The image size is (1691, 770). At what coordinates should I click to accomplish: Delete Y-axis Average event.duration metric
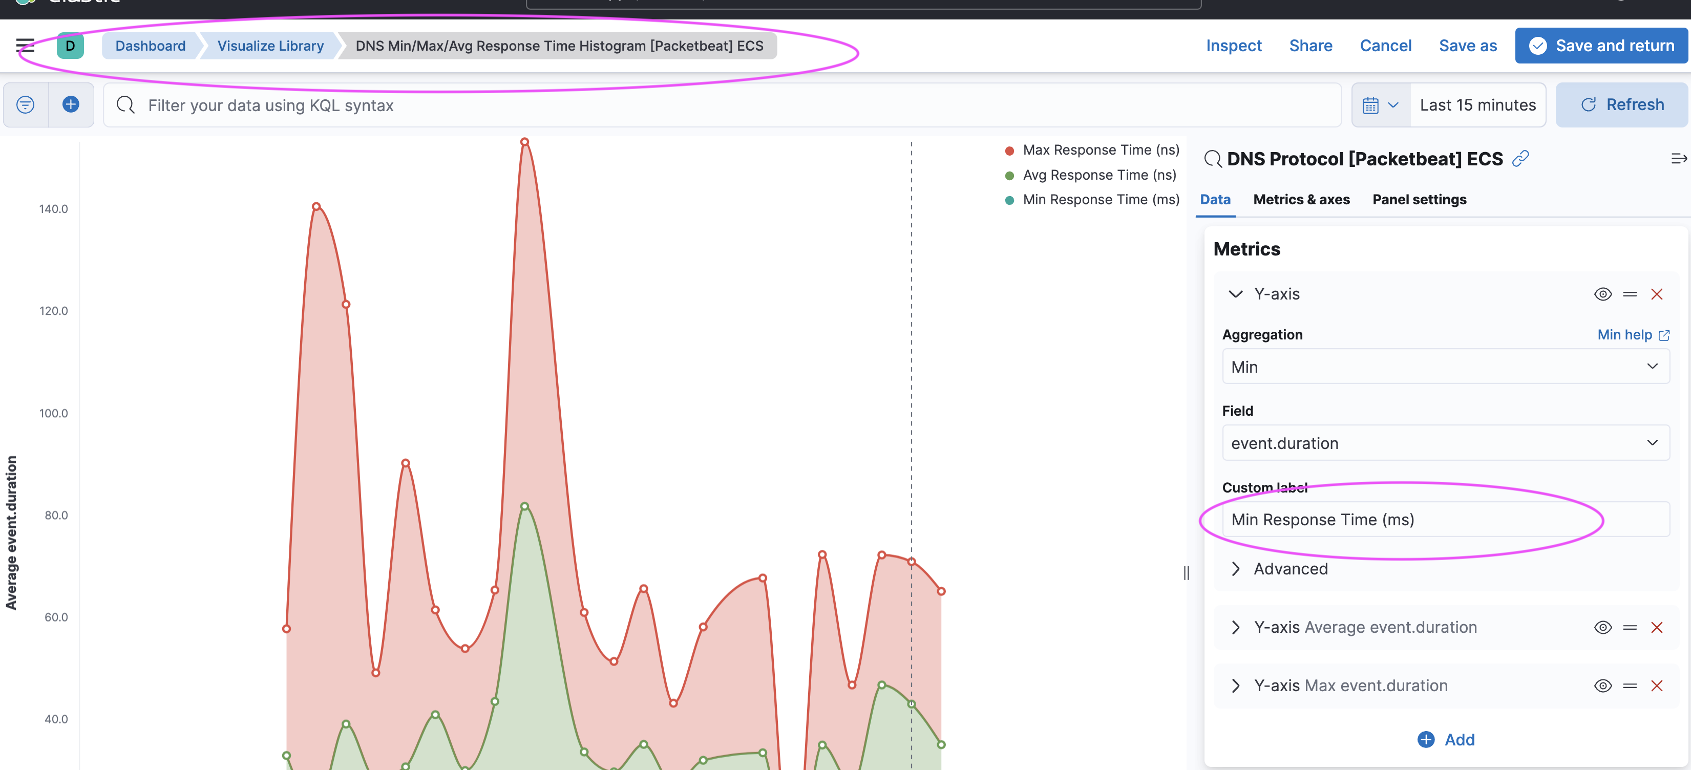click(x=1656, y=628)
